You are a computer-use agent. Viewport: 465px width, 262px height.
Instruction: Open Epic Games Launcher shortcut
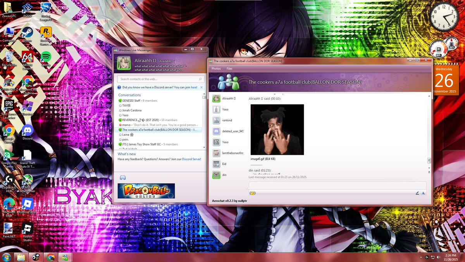(9, 109)
